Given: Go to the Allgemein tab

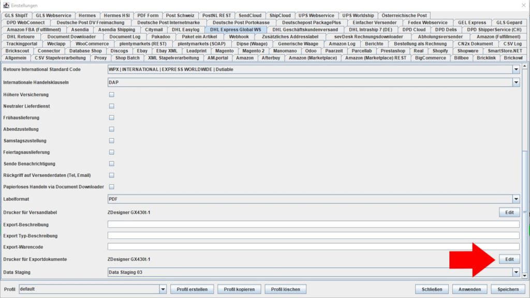Looking at the screenshot, I should coord(16,58).
